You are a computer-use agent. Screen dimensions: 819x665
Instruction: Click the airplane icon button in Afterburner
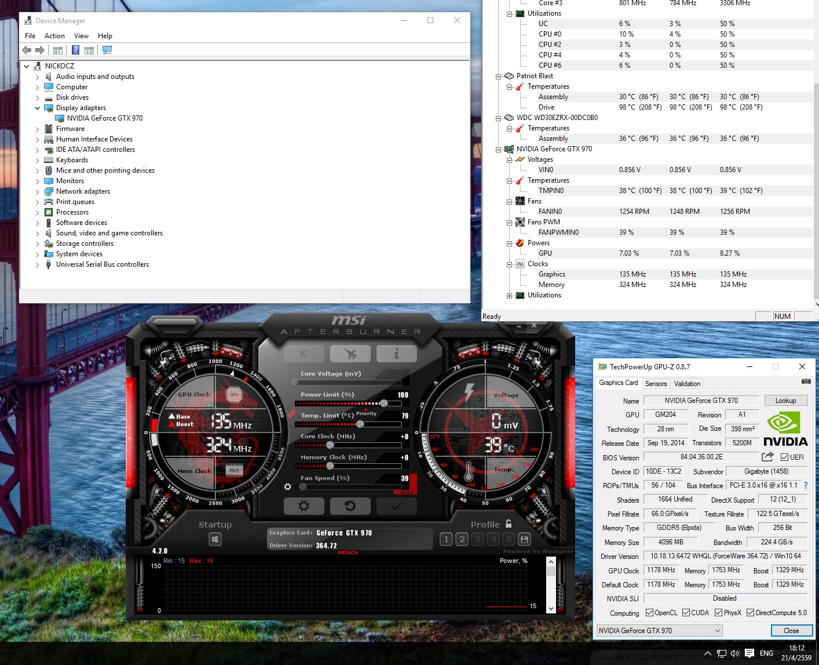tap(350, 353)
